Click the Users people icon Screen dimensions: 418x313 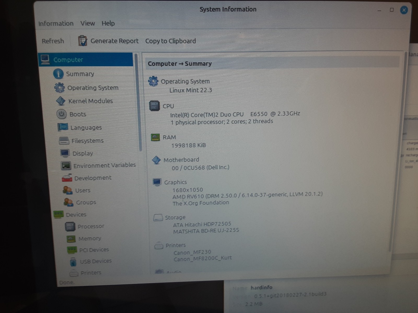click(68, 190)
